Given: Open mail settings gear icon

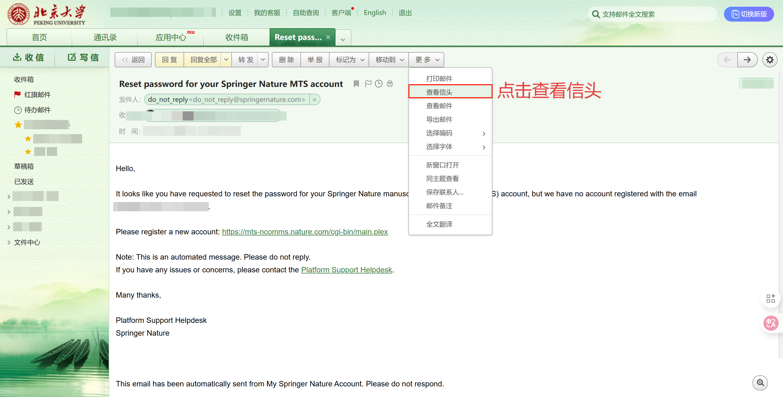Looking at the screenshot, I should [770, 60].
